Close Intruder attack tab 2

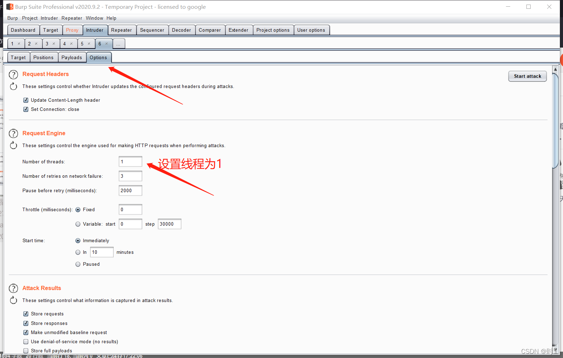point(36,44)
